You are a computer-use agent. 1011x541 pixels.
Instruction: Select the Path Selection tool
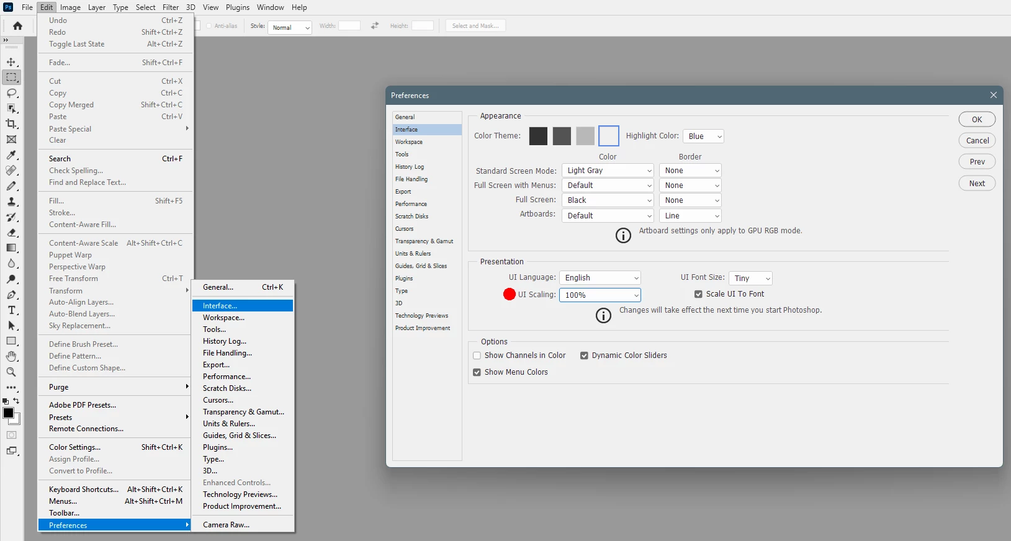[11, 326]
